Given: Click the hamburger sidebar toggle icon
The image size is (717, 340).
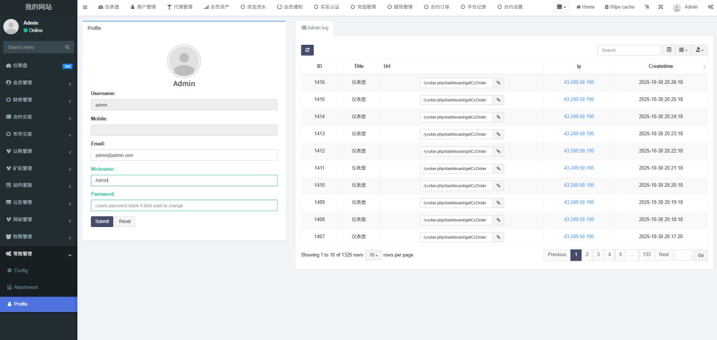Looking at the screenshot, I should click(x=85, y=7).
